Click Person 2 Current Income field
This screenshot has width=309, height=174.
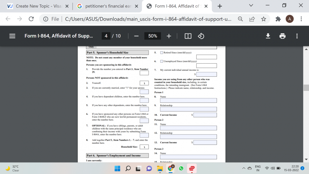[x=205, y=142]
